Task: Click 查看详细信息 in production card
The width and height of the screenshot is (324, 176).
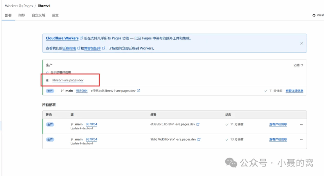Action: pyautogui.click(x=294, y=91)
